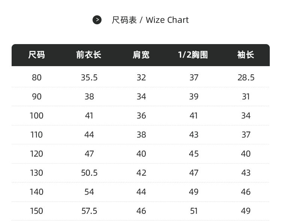Click the 袖长 column header
This screenshot has width=281, height=222.
click(x=246, y=55)
